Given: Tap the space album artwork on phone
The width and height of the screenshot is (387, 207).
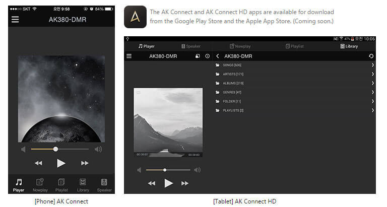Looking at the screenshot, I should [x=61, y=99].
